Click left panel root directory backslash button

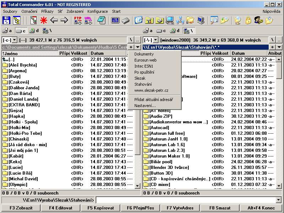point(131,40)
